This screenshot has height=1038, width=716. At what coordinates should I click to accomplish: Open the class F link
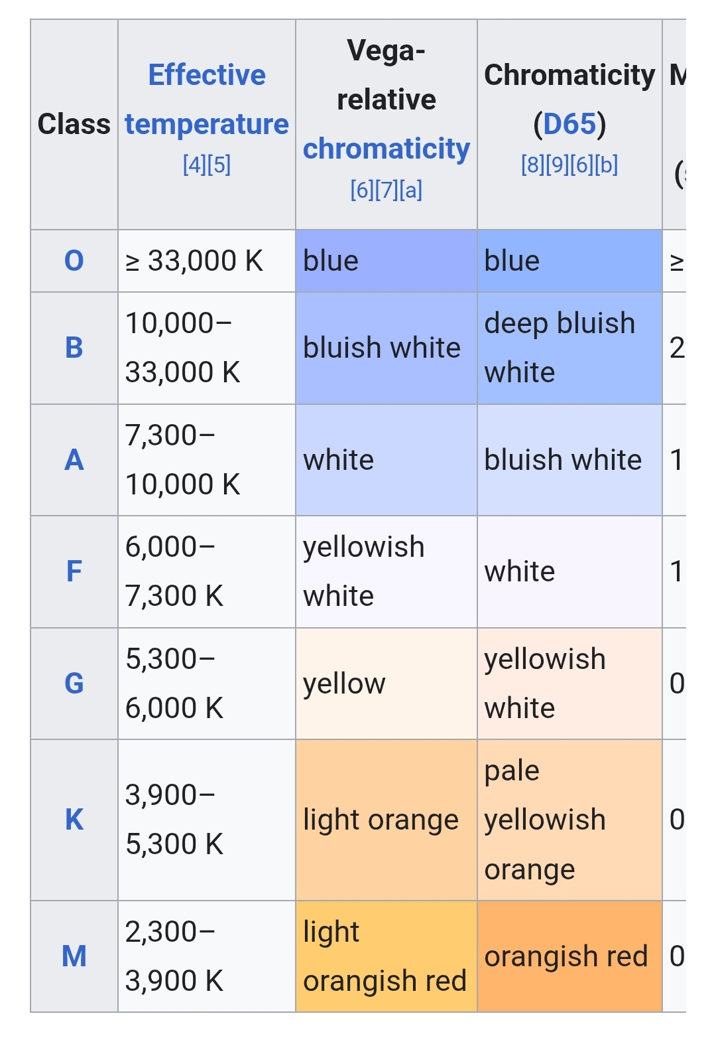(x=74, y=571)
